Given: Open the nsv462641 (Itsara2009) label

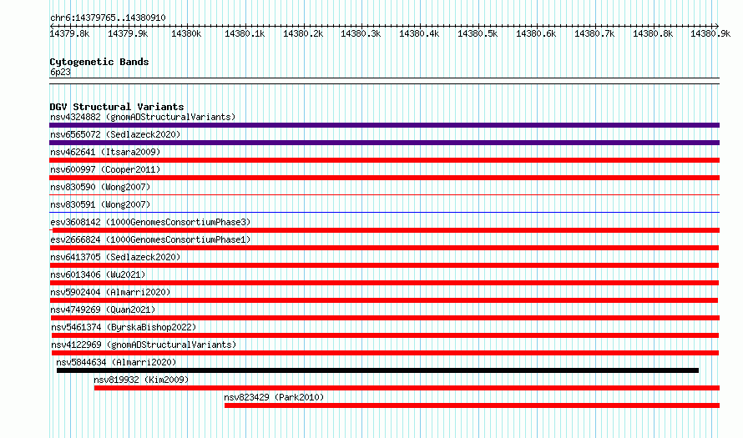Looking at the screenshot, I should point(105,152).
